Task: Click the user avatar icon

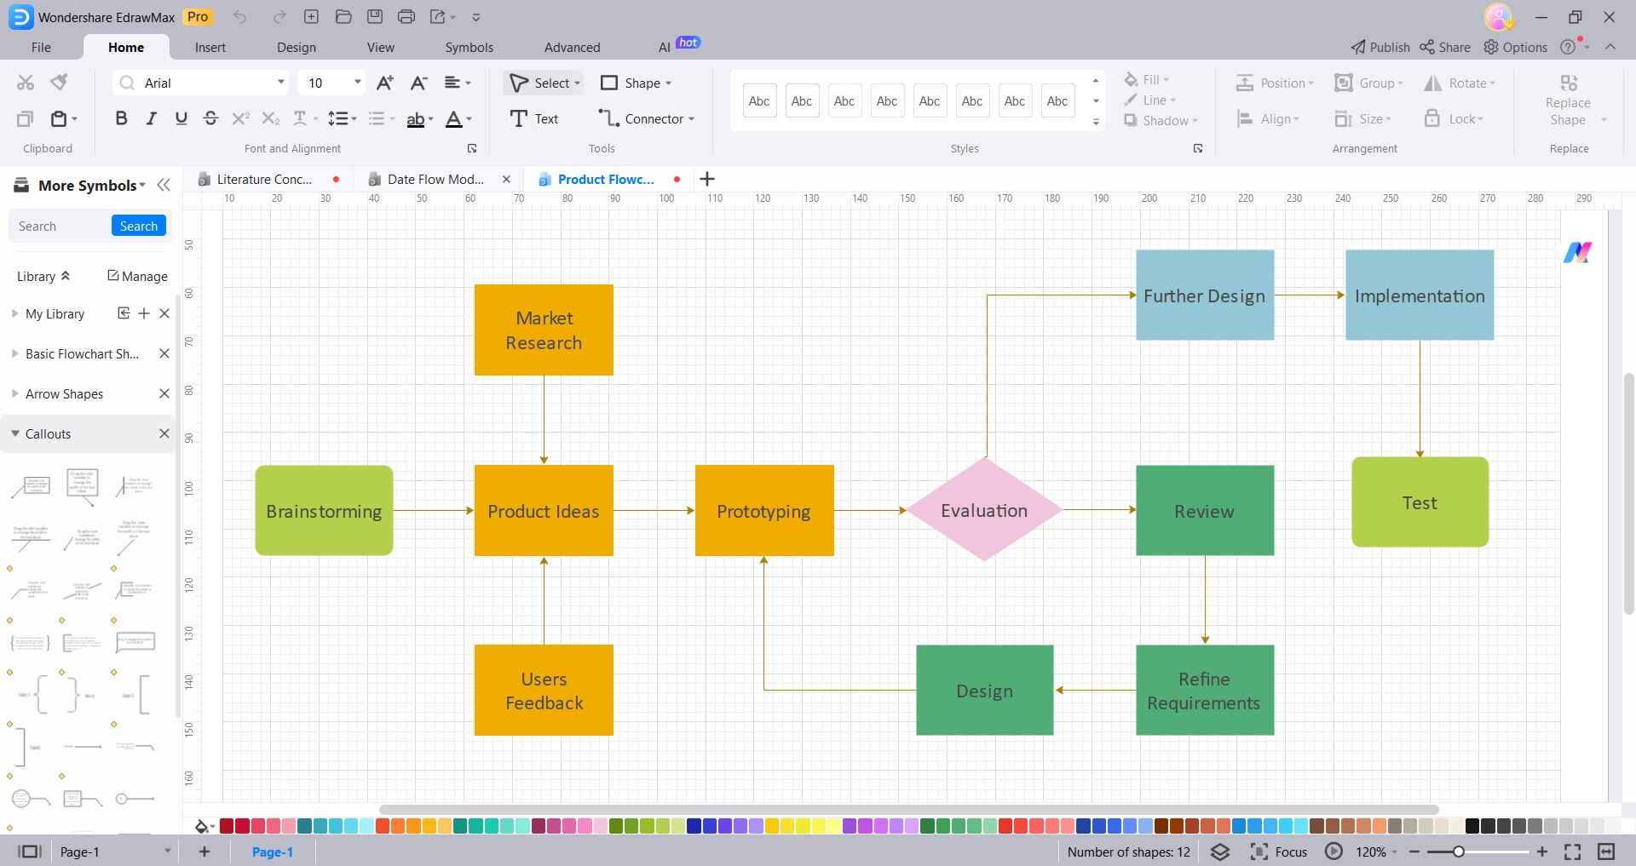Action: [1498, 17]
